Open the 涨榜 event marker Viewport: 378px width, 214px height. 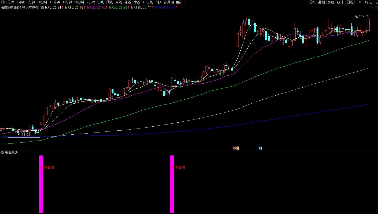236,148
